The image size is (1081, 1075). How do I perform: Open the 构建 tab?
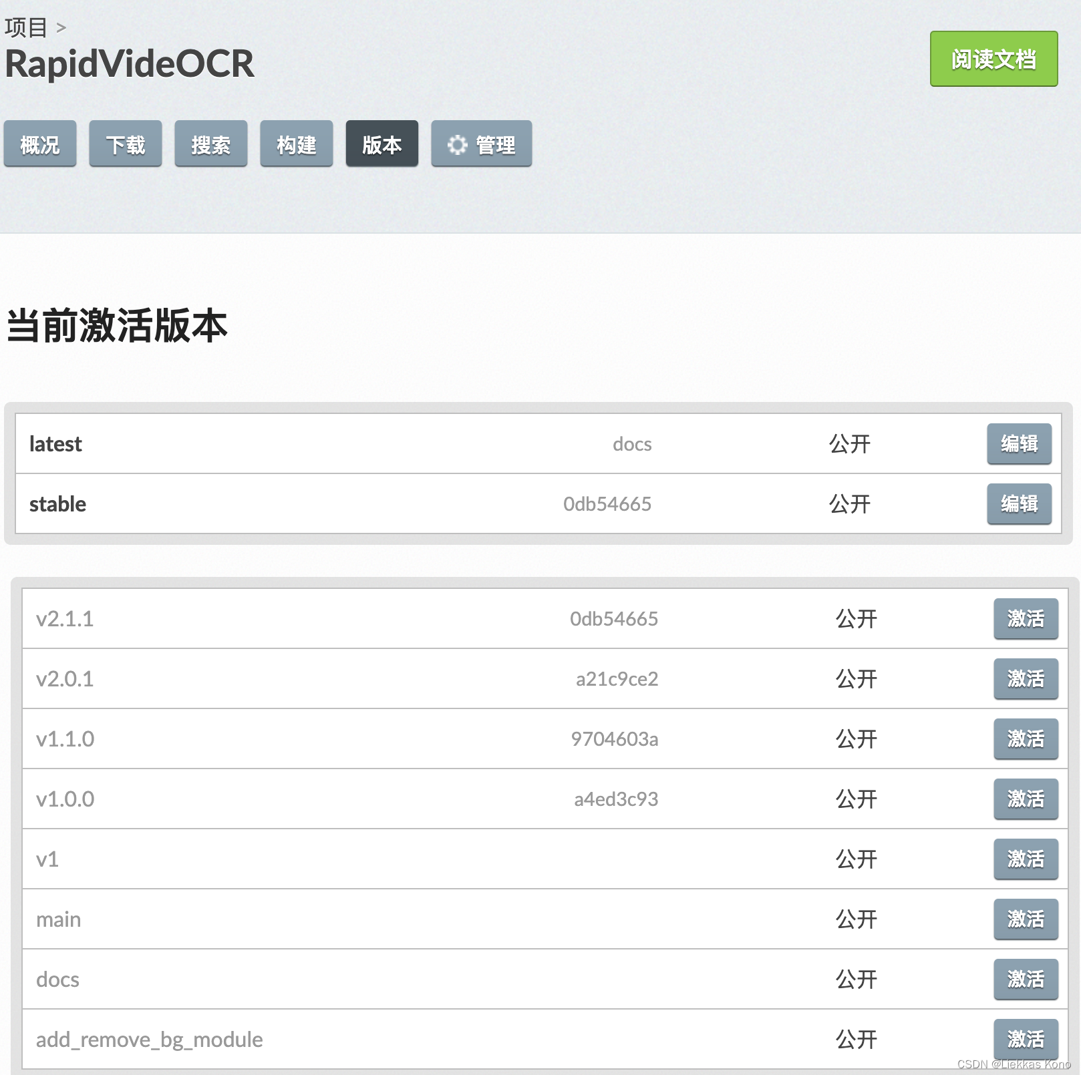296,144
